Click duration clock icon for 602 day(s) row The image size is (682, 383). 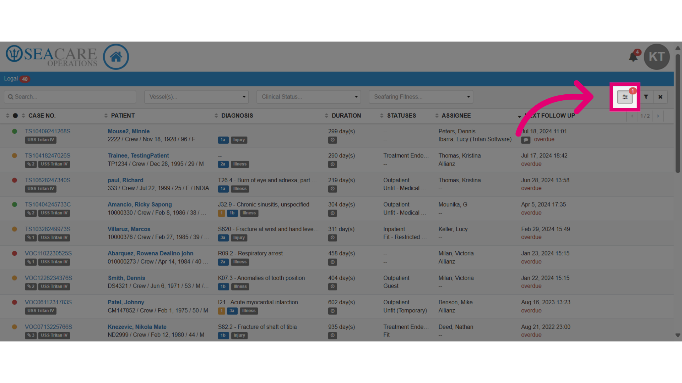(332, 311)
